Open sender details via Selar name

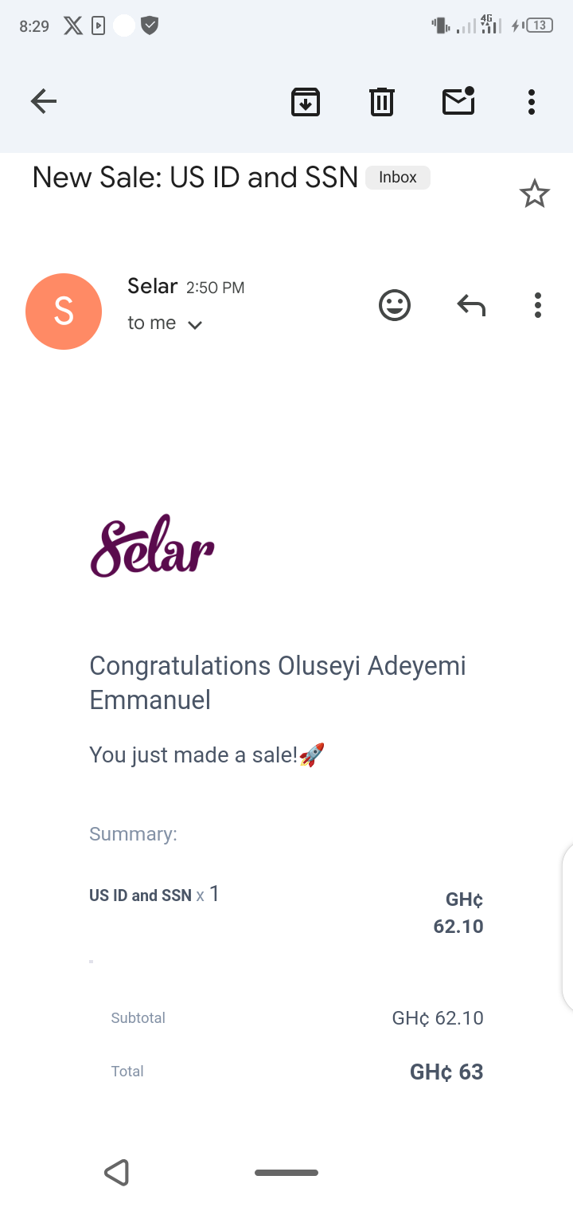tap(151, 285)
